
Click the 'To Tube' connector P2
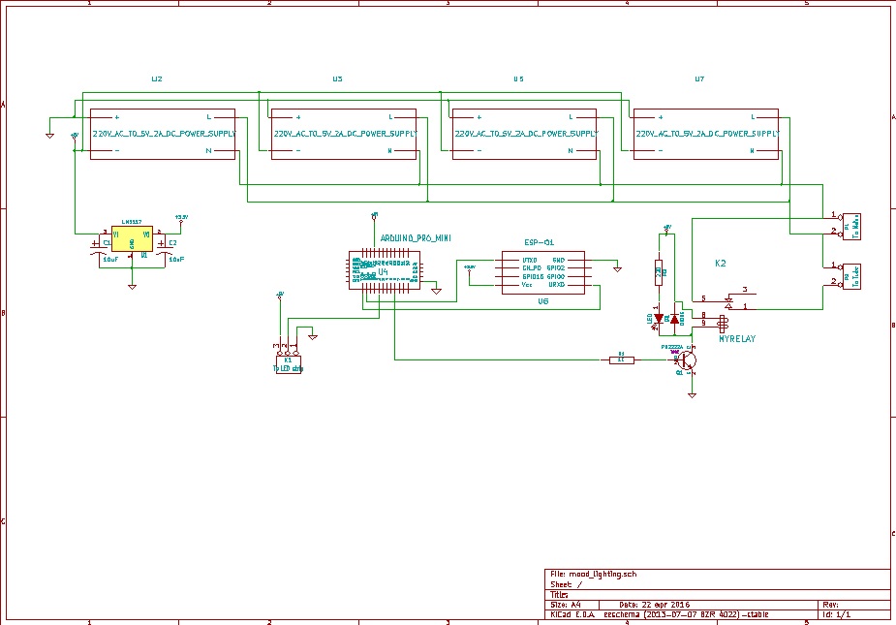click(x=850, y=276)
